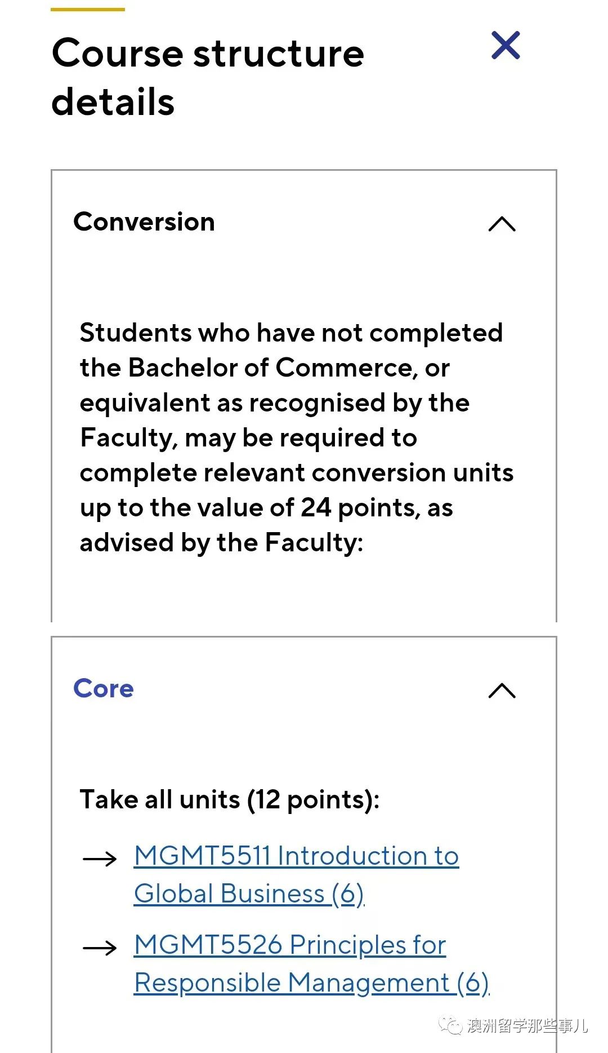Click 'advised by the Faculty:' text line
Viewport: 608px width, 1053px height.
coord(221,543)
